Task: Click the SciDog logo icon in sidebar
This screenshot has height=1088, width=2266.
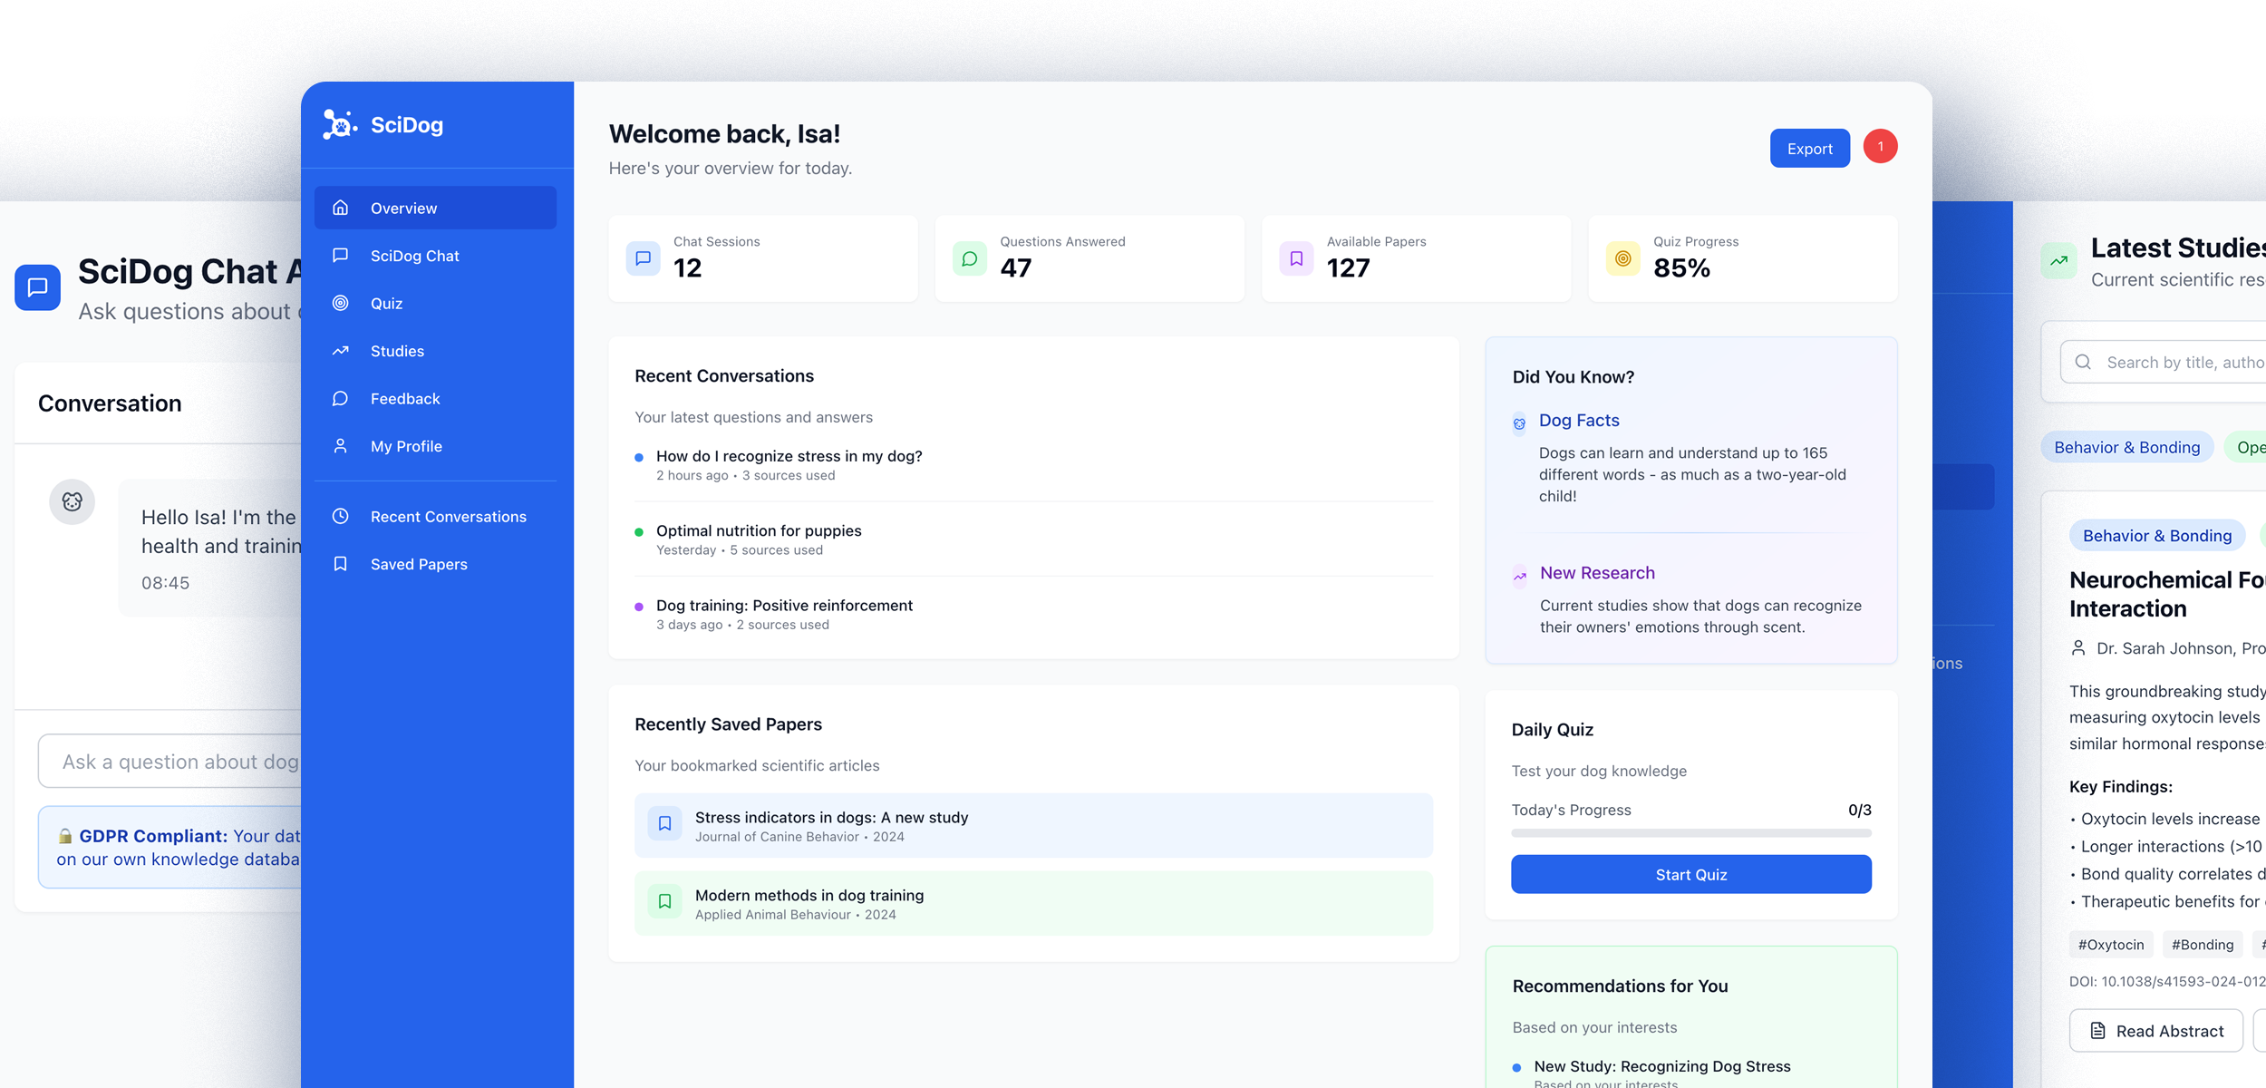Action: [340, 124]
